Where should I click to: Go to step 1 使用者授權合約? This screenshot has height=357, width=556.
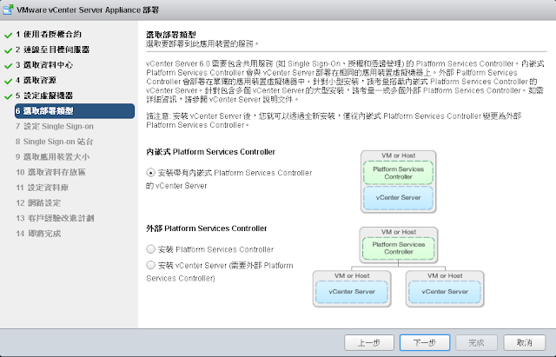[x=49, y=35]
